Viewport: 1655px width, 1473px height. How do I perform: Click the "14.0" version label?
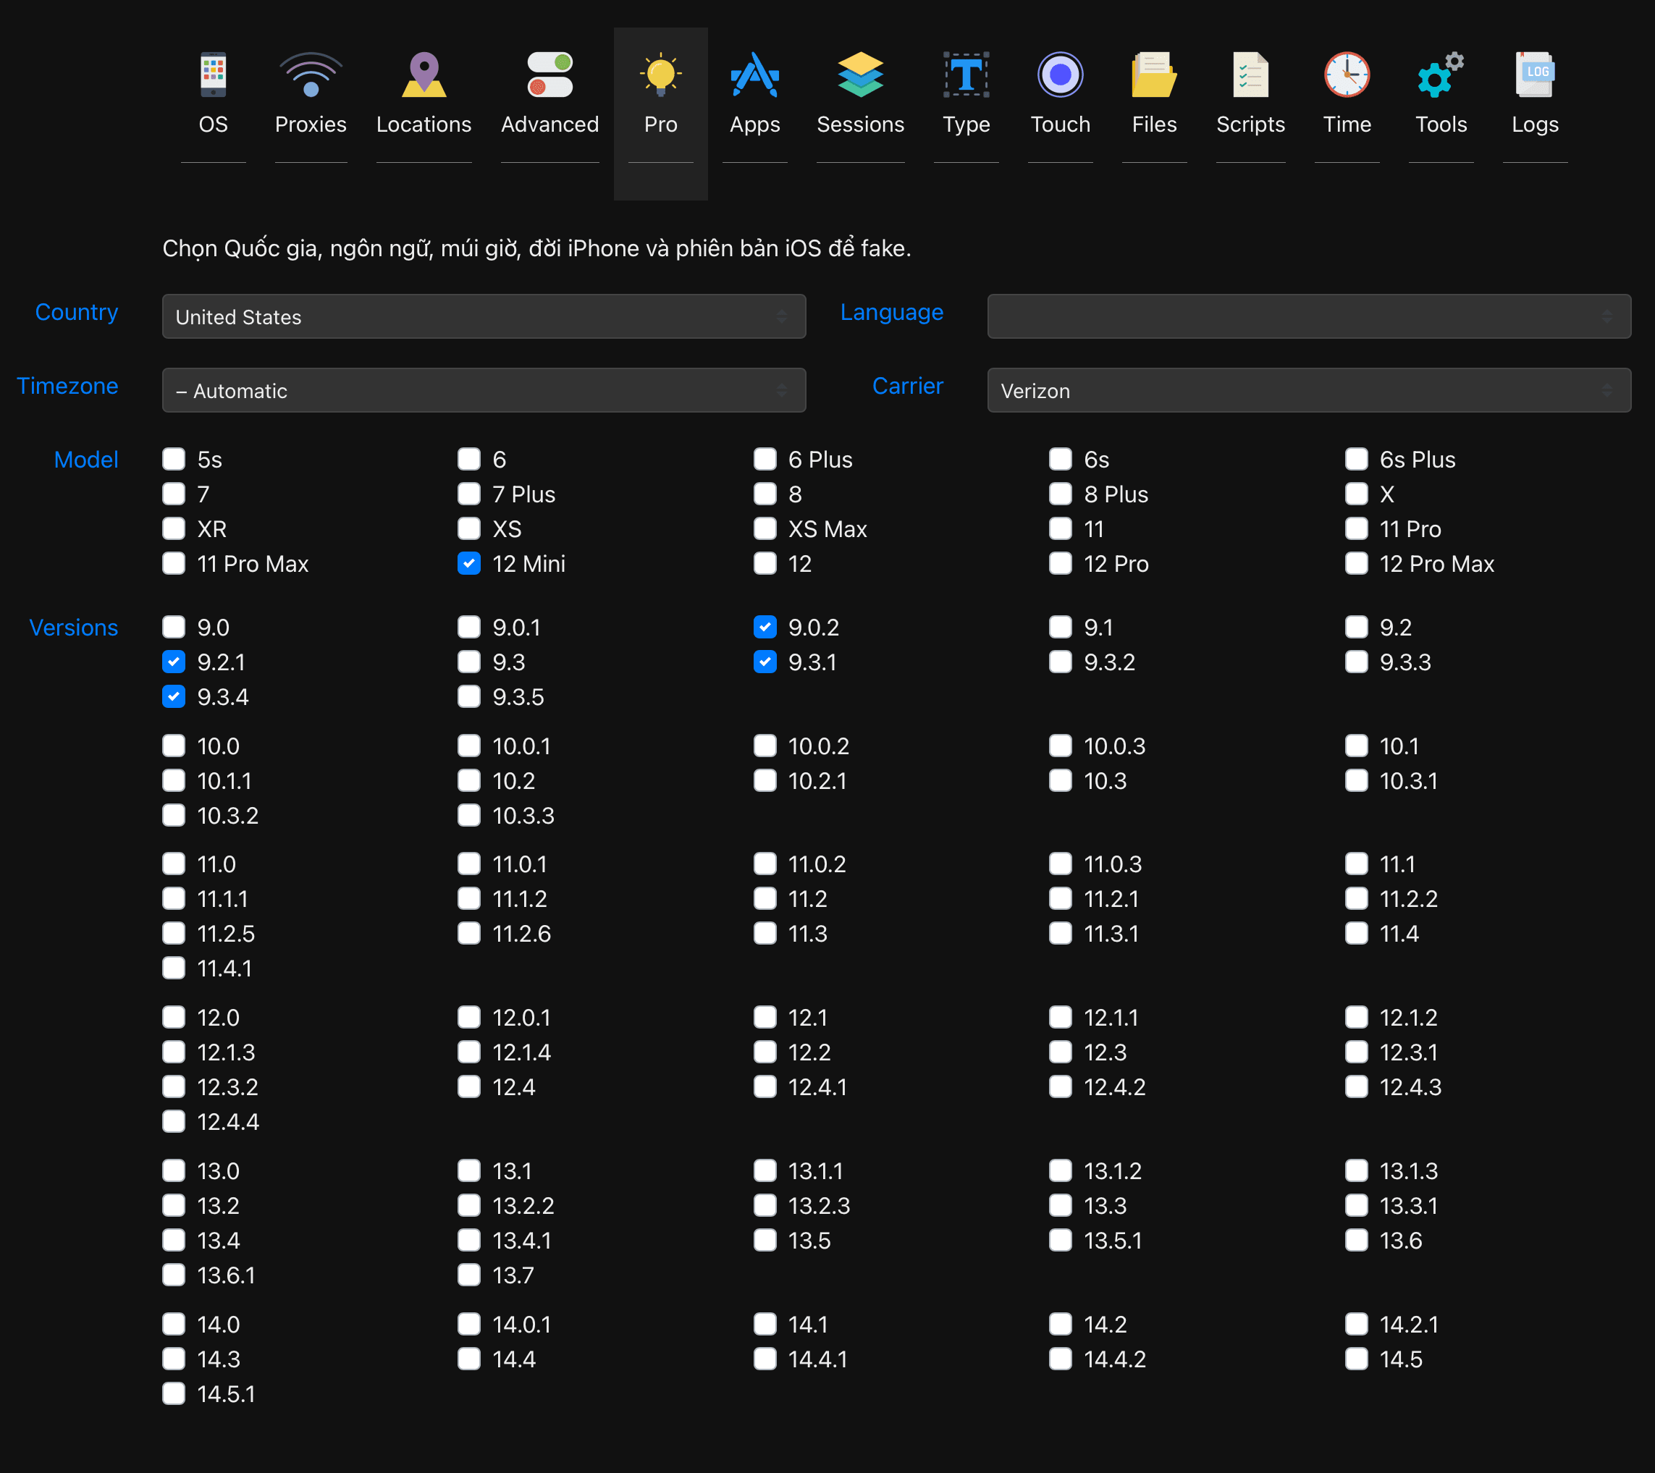click(x=219, y=1325)
